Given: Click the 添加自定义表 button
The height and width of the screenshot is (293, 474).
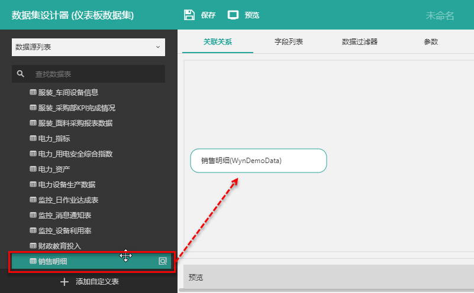Looking at the screenshot, I should [x=96, y=282].
